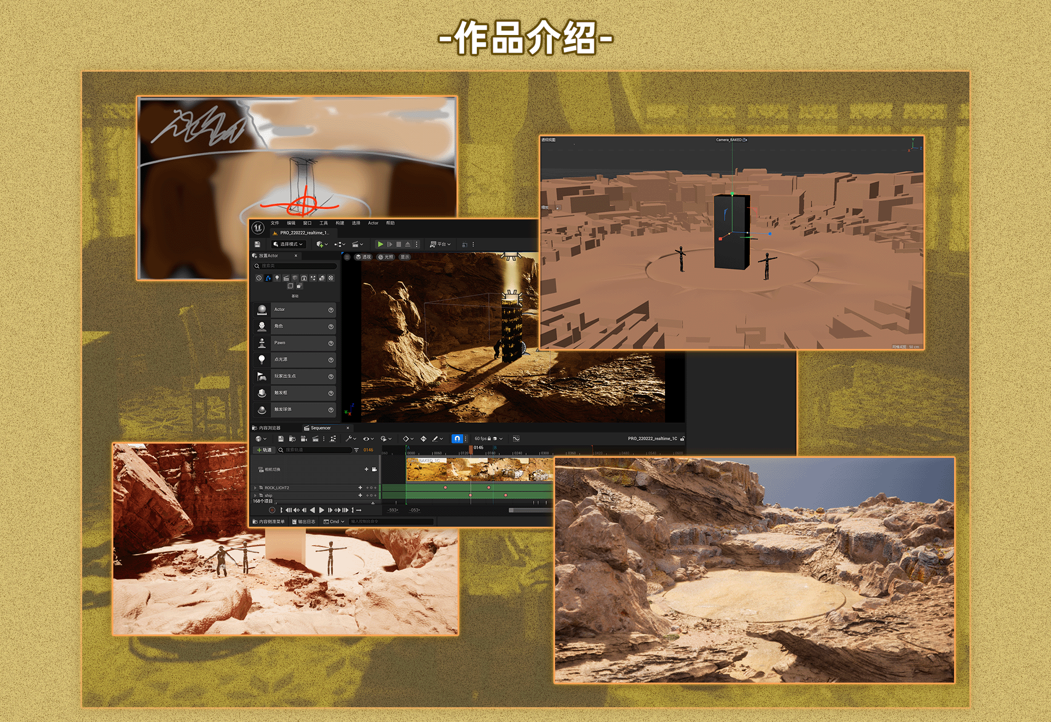Open the Sequencer wrench actions dropdown
Image resolution: width=1051 pixels, height=722 pixels.
click(x=350, y=439)
